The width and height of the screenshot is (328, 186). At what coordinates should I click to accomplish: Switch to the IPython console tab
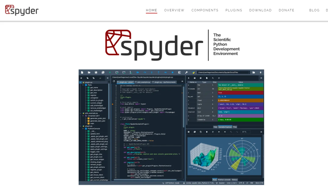(224, 180)
